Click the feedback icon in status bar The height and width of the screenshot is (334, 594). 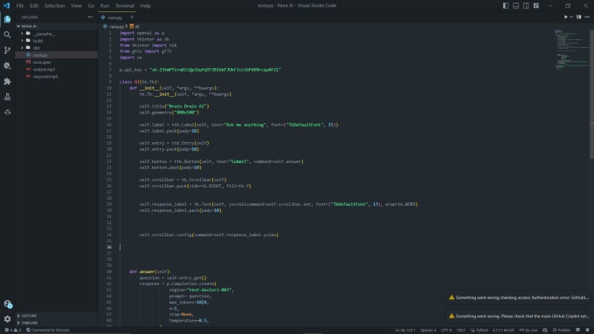click(577, 330)
